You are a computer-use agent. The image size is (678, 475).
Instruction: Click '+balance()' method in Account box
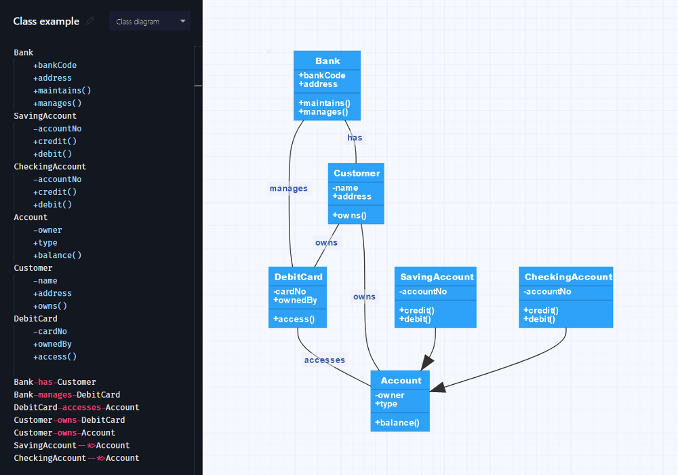[397, 423]
